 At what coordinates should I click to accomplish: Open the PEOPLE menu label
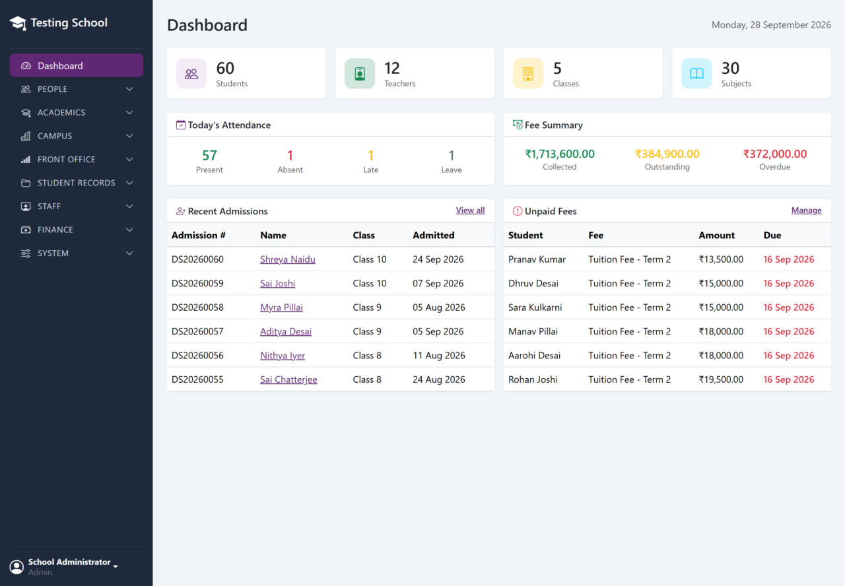(52, 89)
